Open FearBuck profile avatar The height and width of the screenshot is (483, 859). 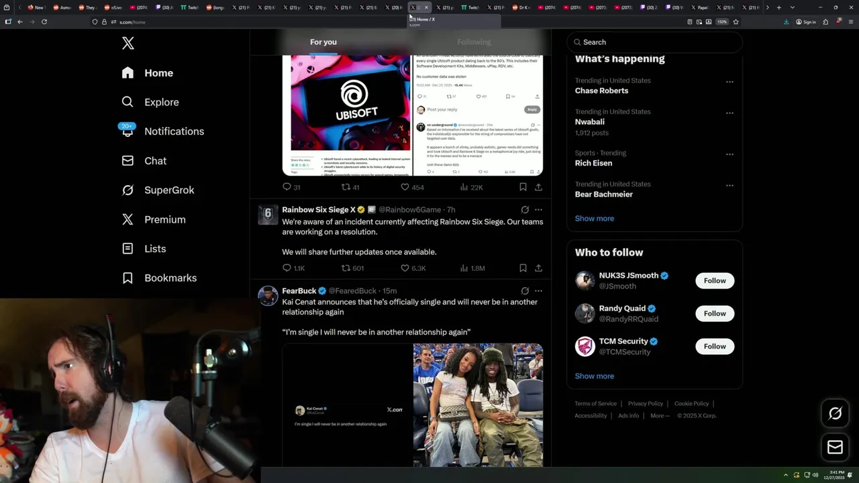[x=268, y=296]
